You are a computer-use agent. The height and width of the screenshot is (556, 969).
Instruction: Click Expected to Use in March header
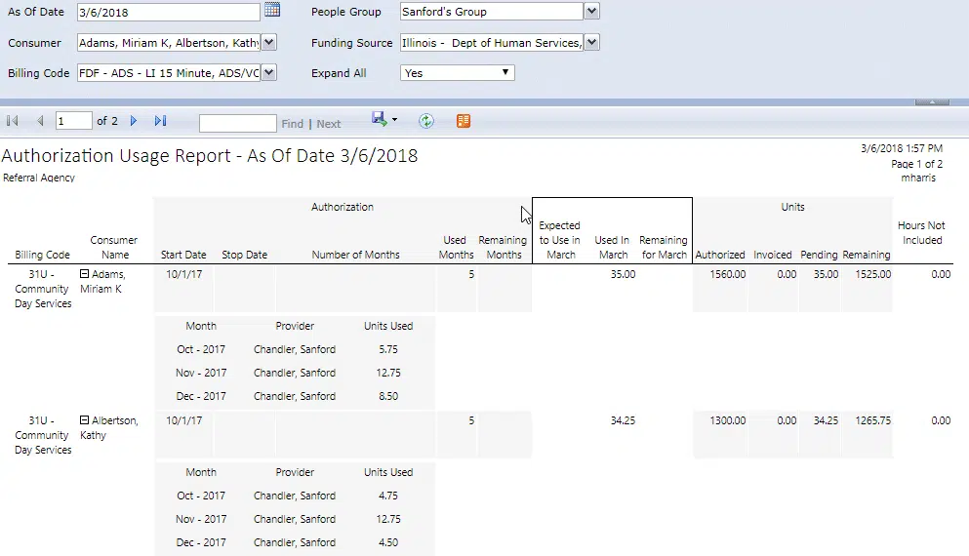point(560,240)
